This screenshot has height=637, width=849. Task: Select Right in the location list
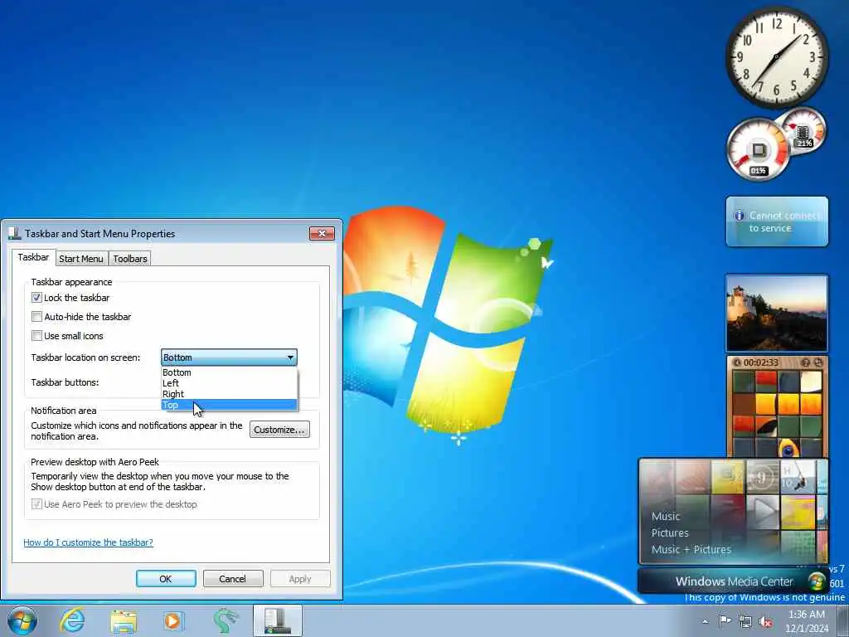pyautogui.click(x=229, y=394)
